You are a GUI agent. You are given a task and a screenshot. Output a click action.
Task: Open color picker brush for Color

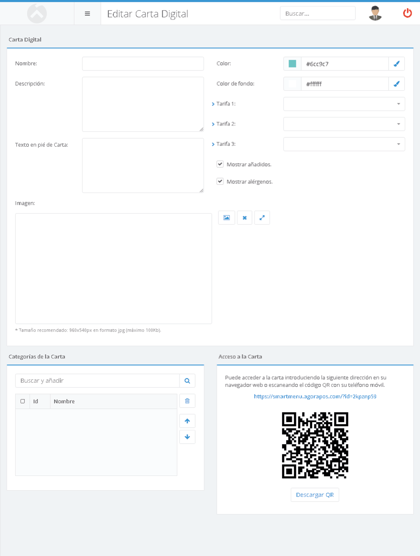pyautogui.click(x=397, y=64)
